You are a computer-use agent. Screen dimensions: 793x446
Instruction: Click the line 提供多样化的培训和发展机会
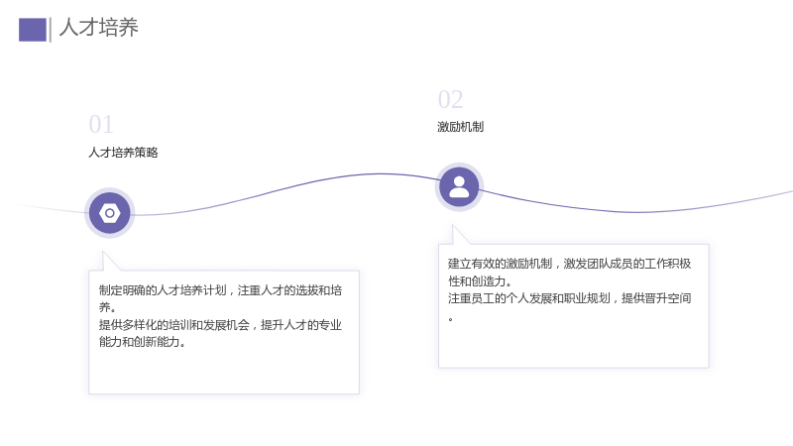point(174,325)
